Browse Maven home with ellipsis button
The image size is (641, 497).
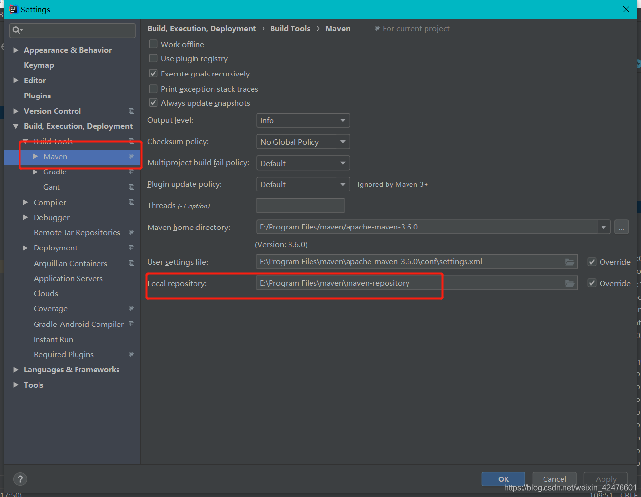pyautogui.click(x=622, y=227)
